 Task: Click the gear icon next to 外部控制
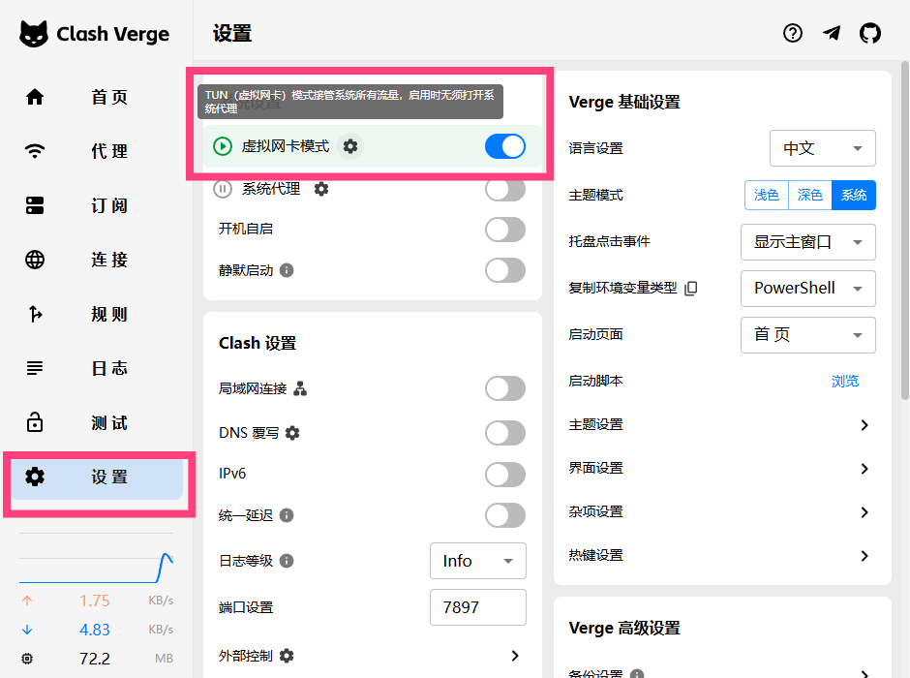[x=285, y=655]
